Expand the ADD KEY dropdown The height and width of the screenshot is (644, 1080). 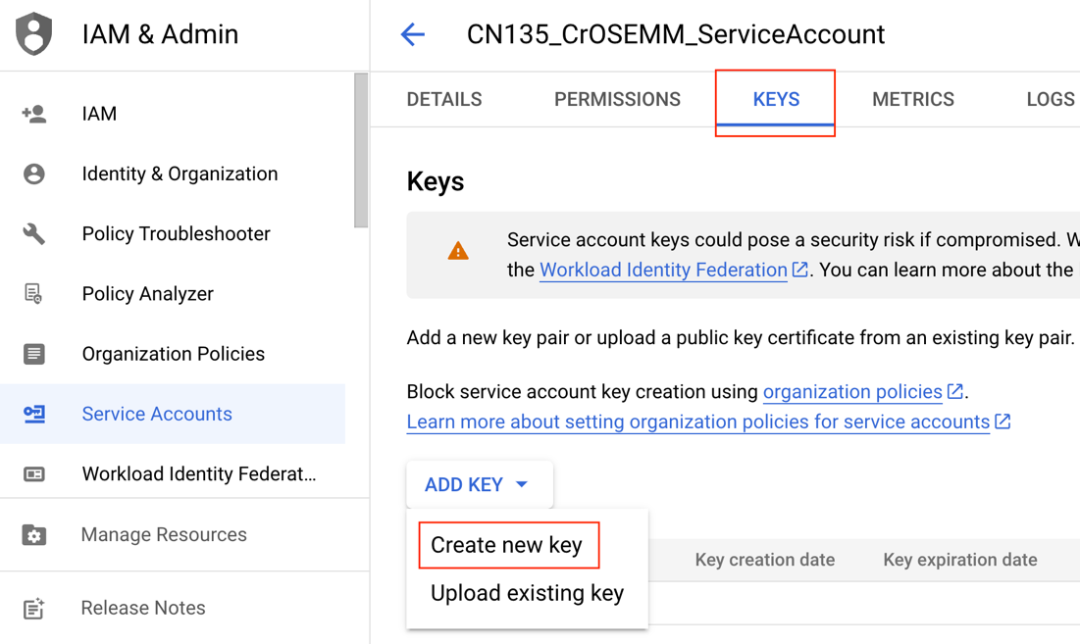click(479, 484)
